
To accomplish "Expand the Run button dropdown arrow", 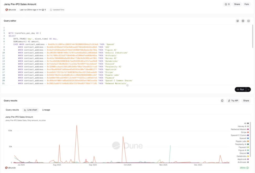I will click(x=248, y=90).
